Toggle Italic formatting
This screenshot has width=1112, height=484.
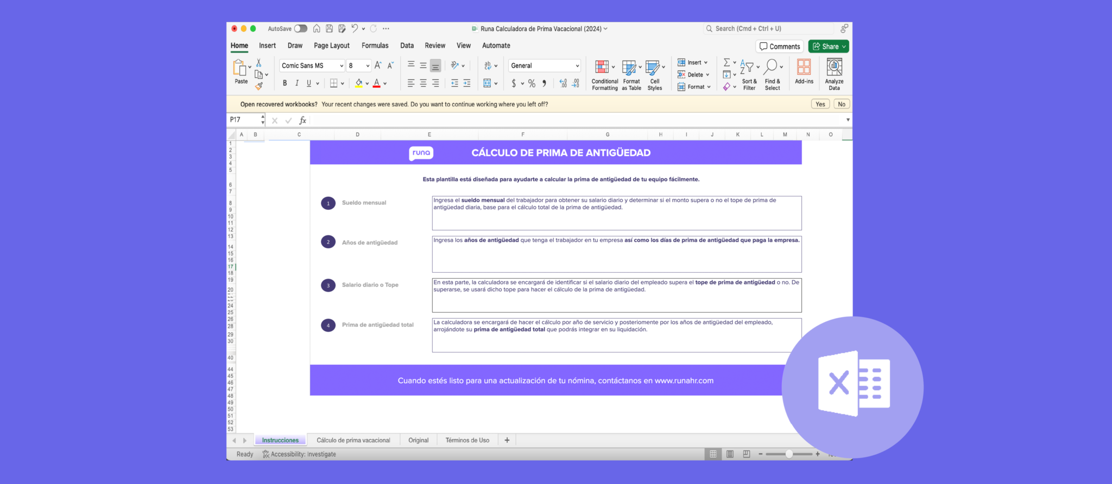[297, 83]
